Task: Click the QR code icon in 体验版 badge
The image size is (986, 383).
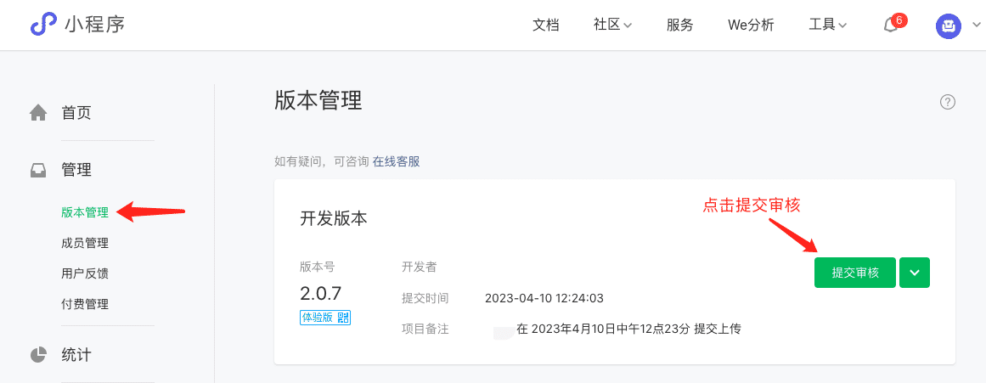Action: [343, 317]
